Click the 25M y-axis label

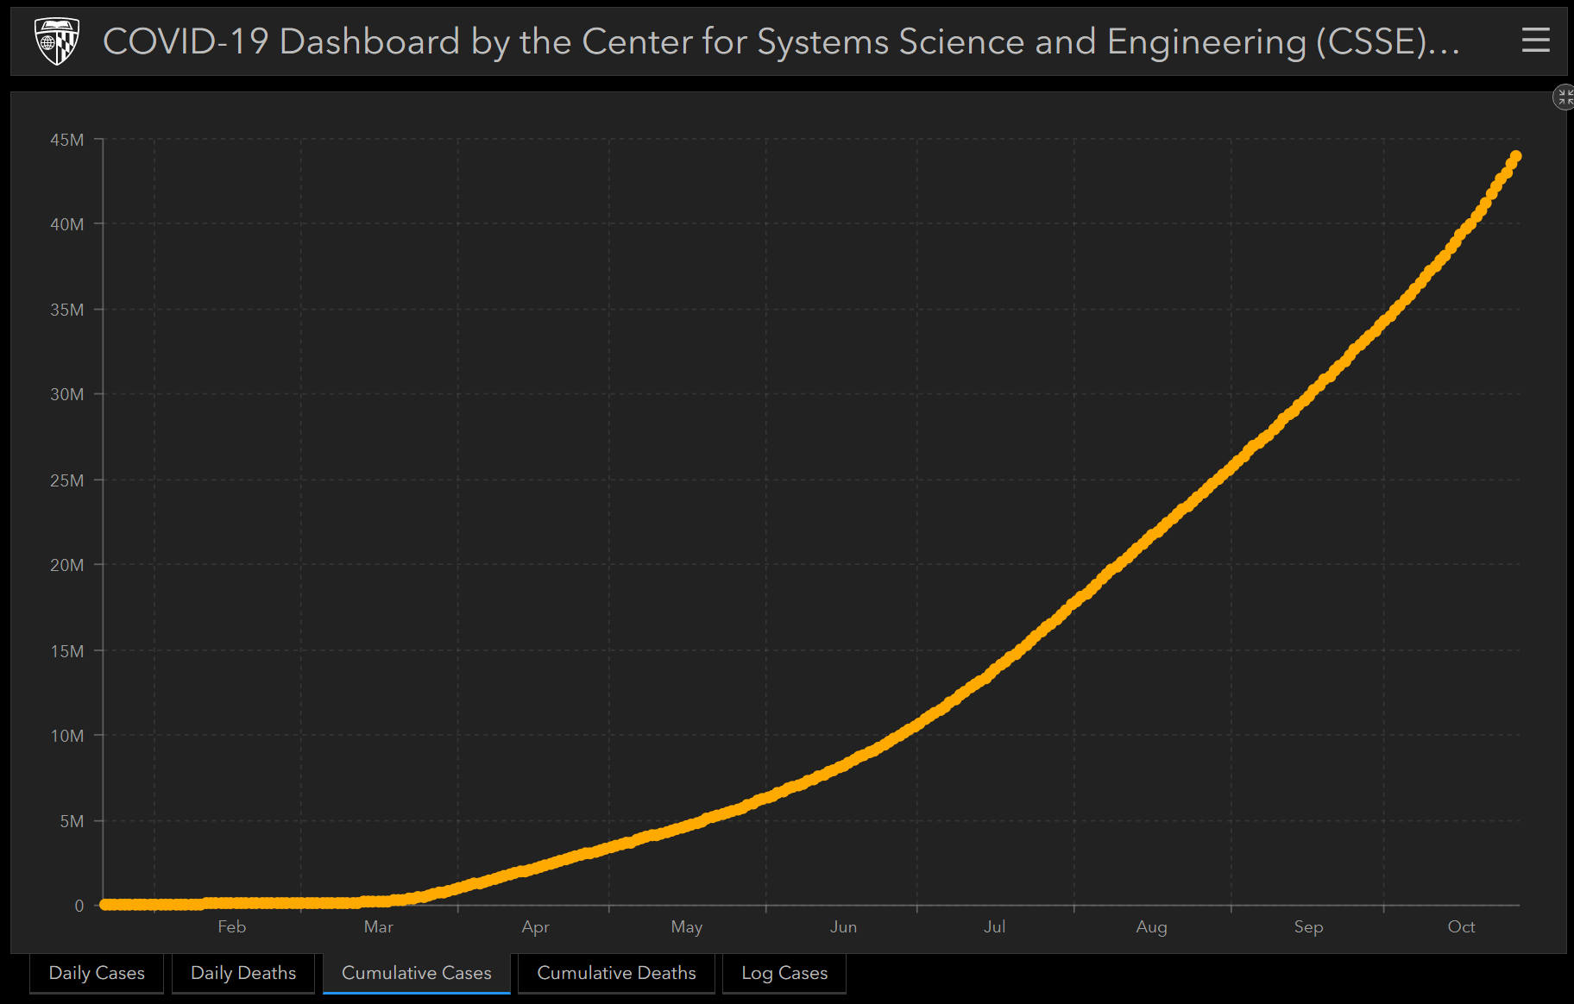tap(67, 480)
